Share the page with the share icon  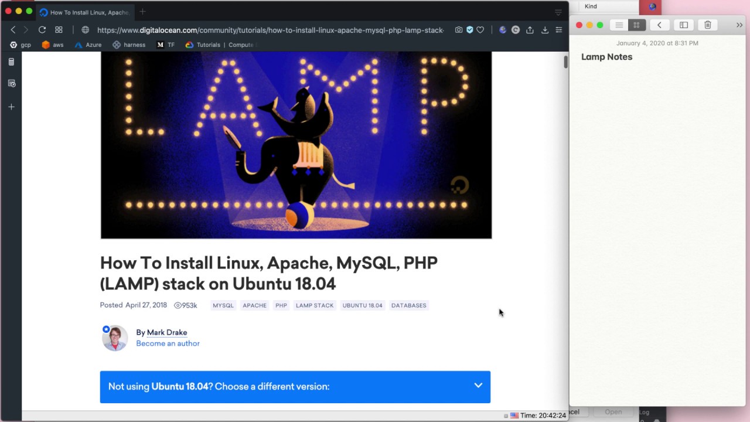[x=530, y=30]
